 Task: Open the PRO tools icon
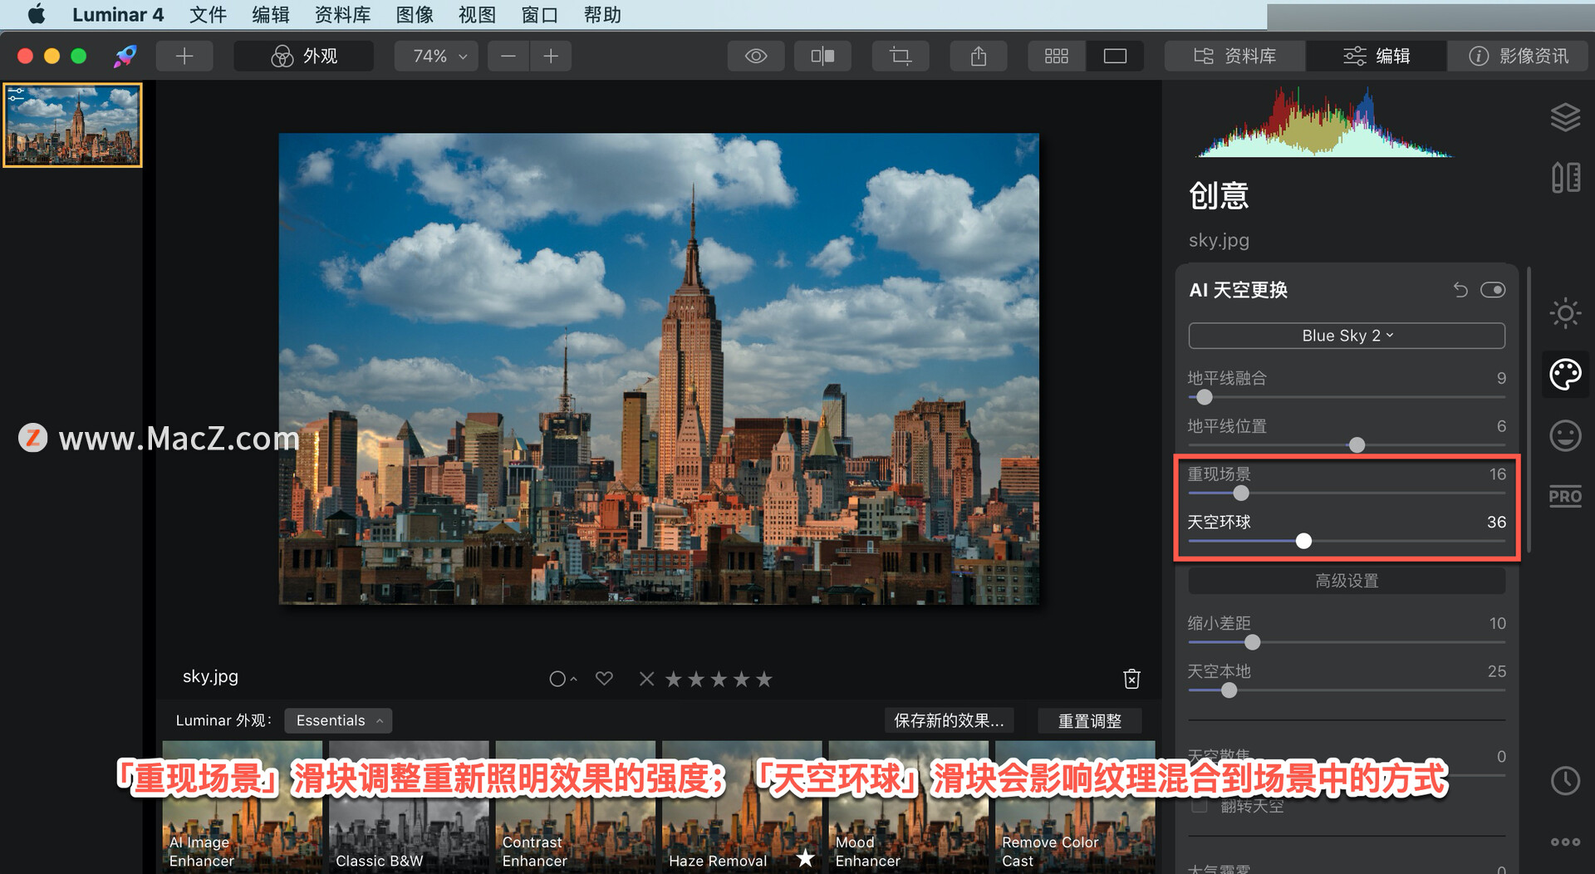[x=1565, y=496]
